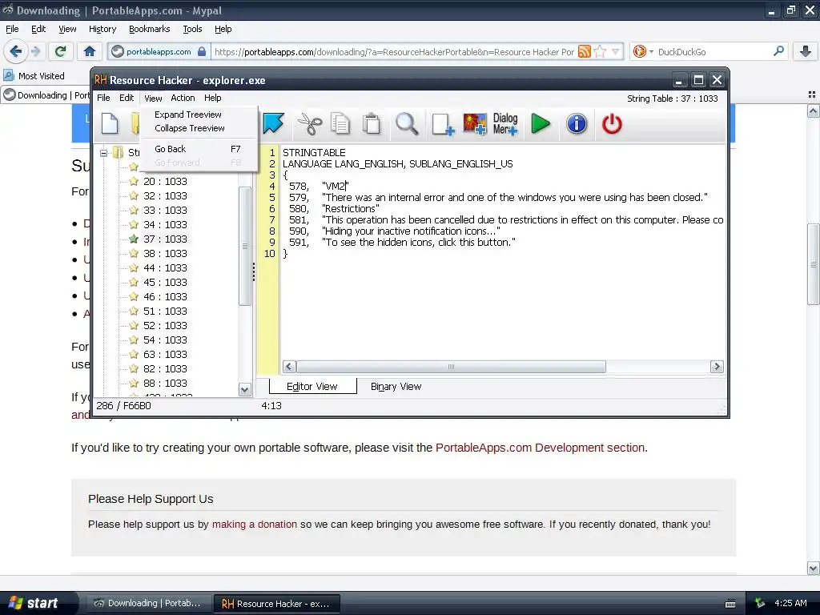Viewport: 820px width, 615px height.
Task: Click the Add new resource icon
Action: pyautogui.click(x=443, y=124)
